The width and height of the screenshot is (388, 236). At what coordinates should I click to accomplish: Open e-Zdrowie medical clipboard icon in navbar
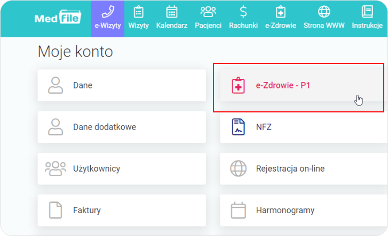tap(280, 12)
